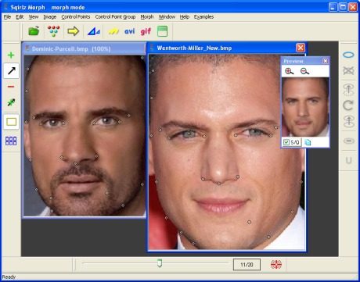Click the morph frame slider handle
Viewport: 360px width, 282px height.
click(x=160, y=263)
